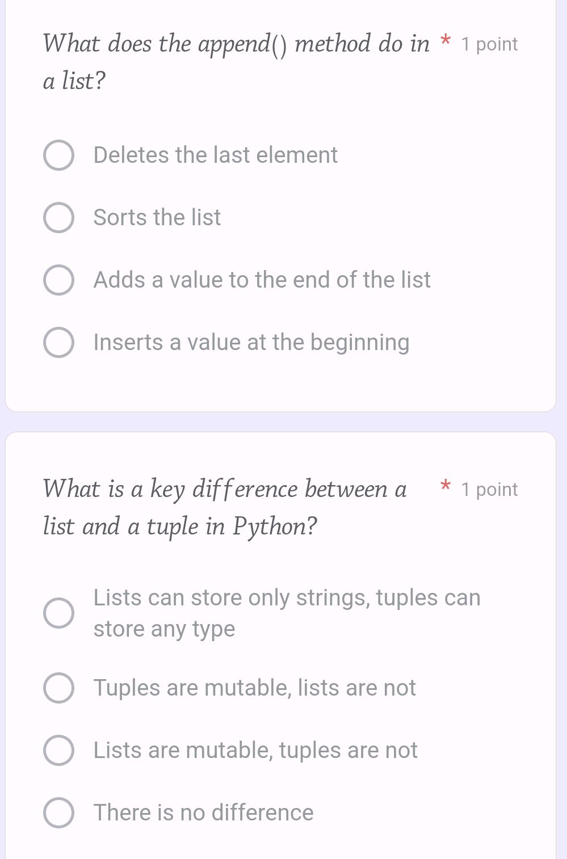Click "Deletes the last element" answer text
This screenshot has height=859, width=567.
point(215,155)
